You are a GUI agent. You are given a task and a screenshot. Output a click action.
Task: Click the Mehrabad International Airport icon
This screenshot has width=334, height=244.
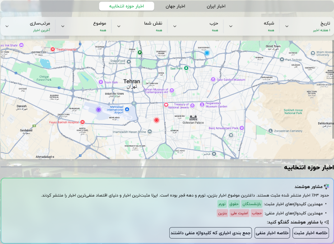(x=127, y=110)
